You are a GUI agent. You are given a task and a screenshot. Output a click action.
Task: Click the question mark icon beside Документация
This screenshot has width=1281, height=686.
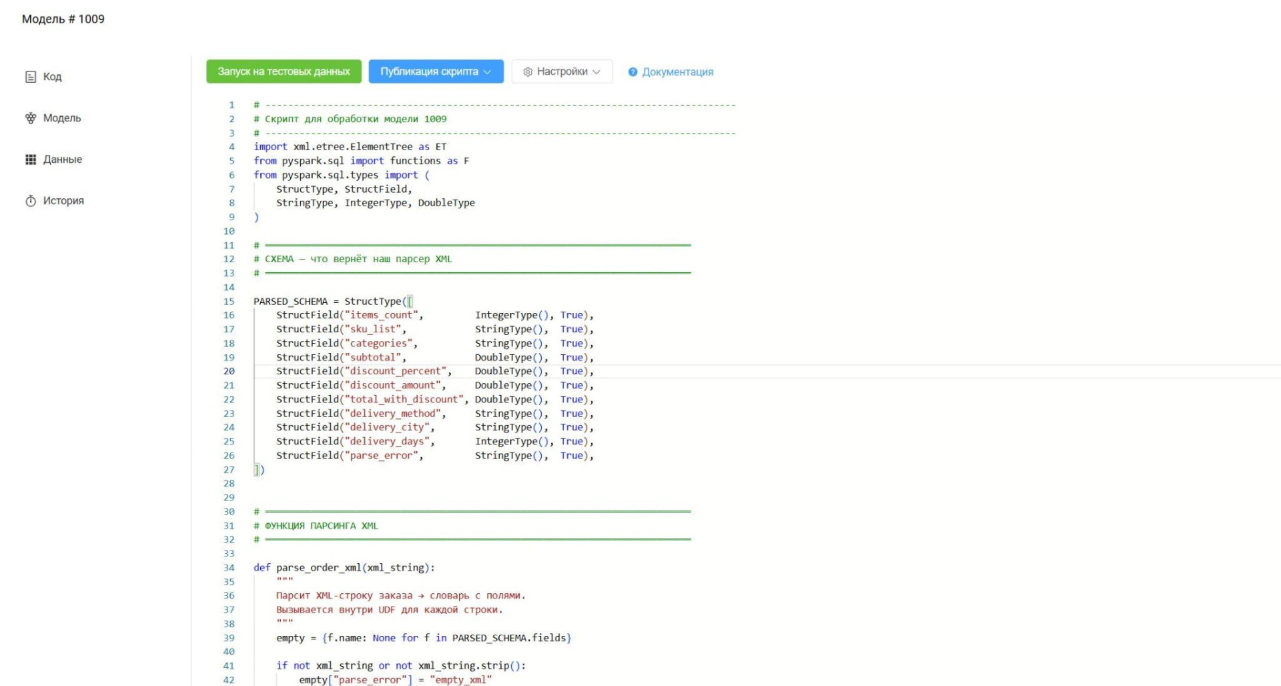point(632,72)
